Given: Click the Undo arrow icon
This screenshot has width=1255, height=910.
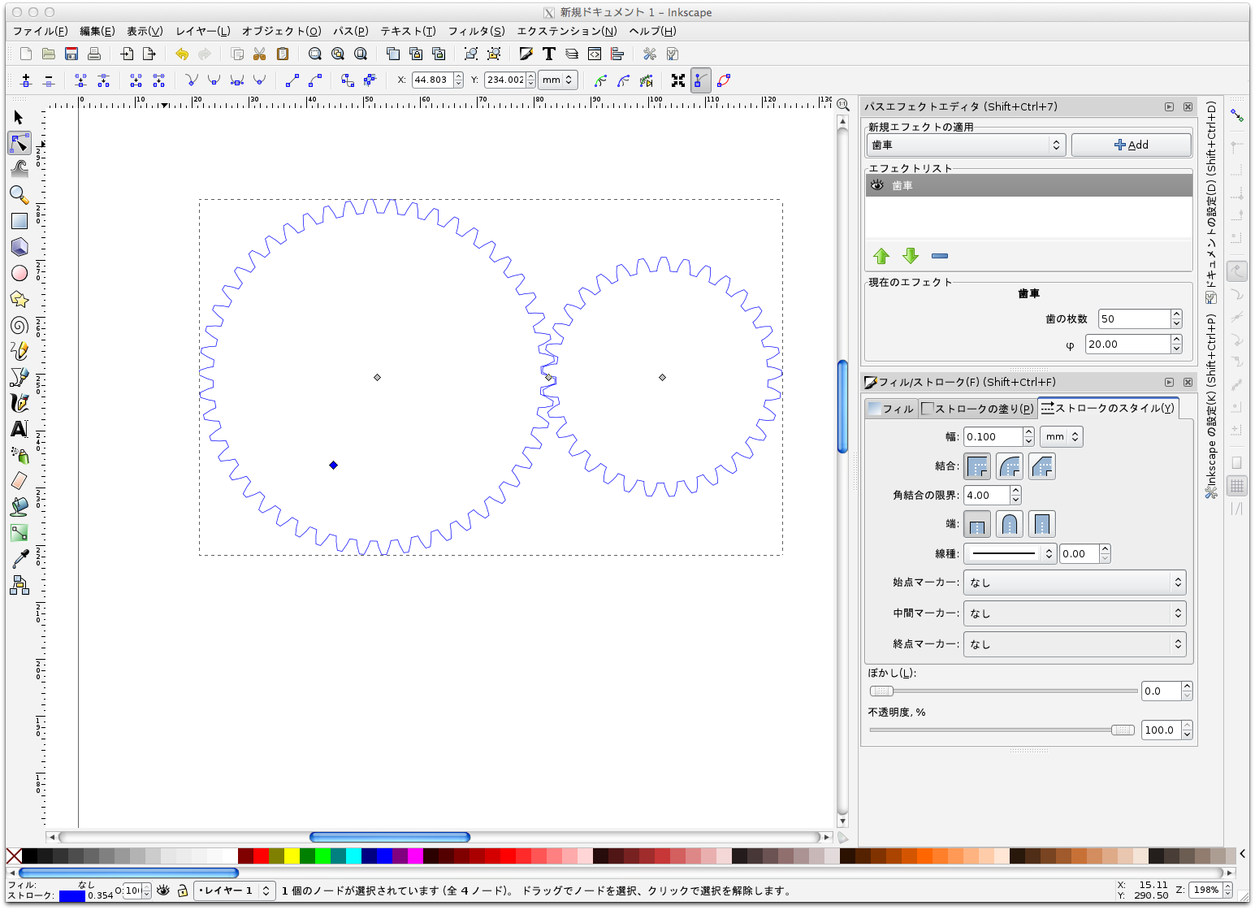Looking at the screenshot, I should (182, 54).
